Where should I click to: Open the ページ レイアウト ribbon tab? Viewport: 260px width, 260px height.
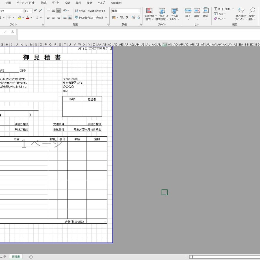[26, 3]
